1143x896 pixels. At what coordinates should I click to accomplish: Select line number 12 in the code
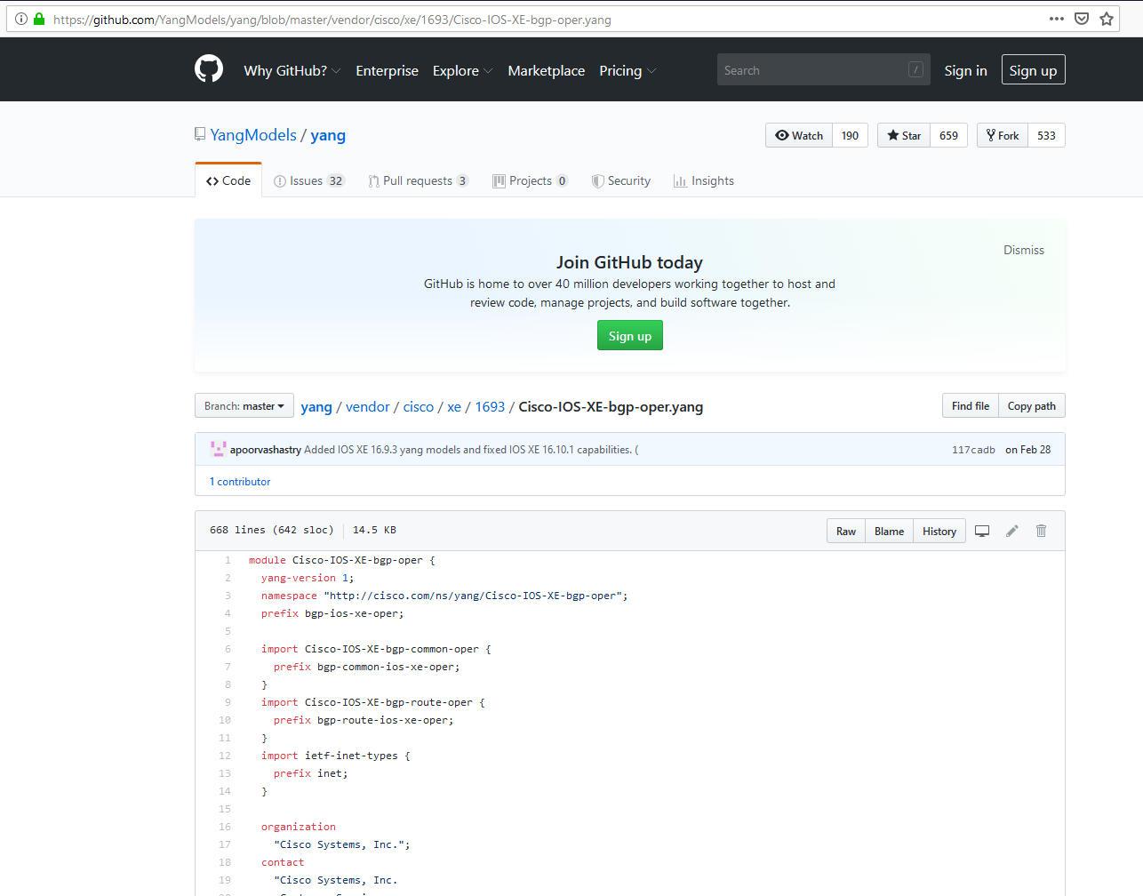(225, 756)
